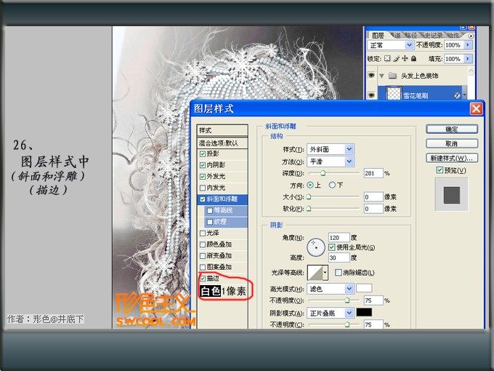Screen dimensions: 494x371
Task: Open the Layers palette menu round arrow
Action: [x=471, y=36]
